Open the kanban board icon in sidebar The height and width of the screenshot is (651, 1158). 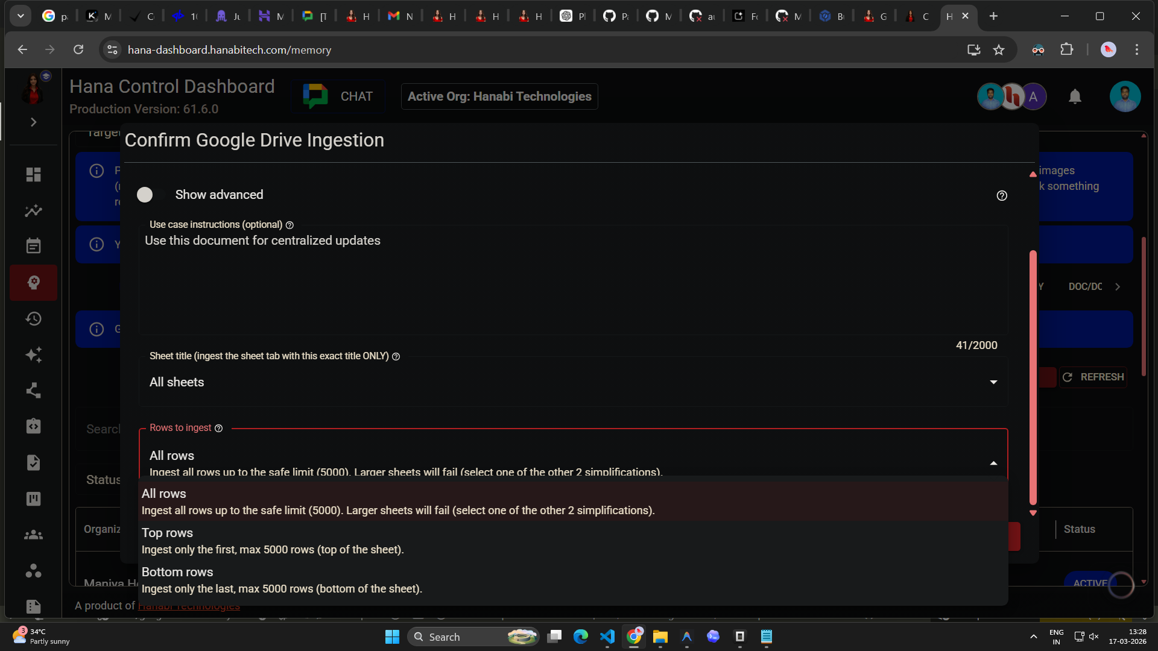33,498
